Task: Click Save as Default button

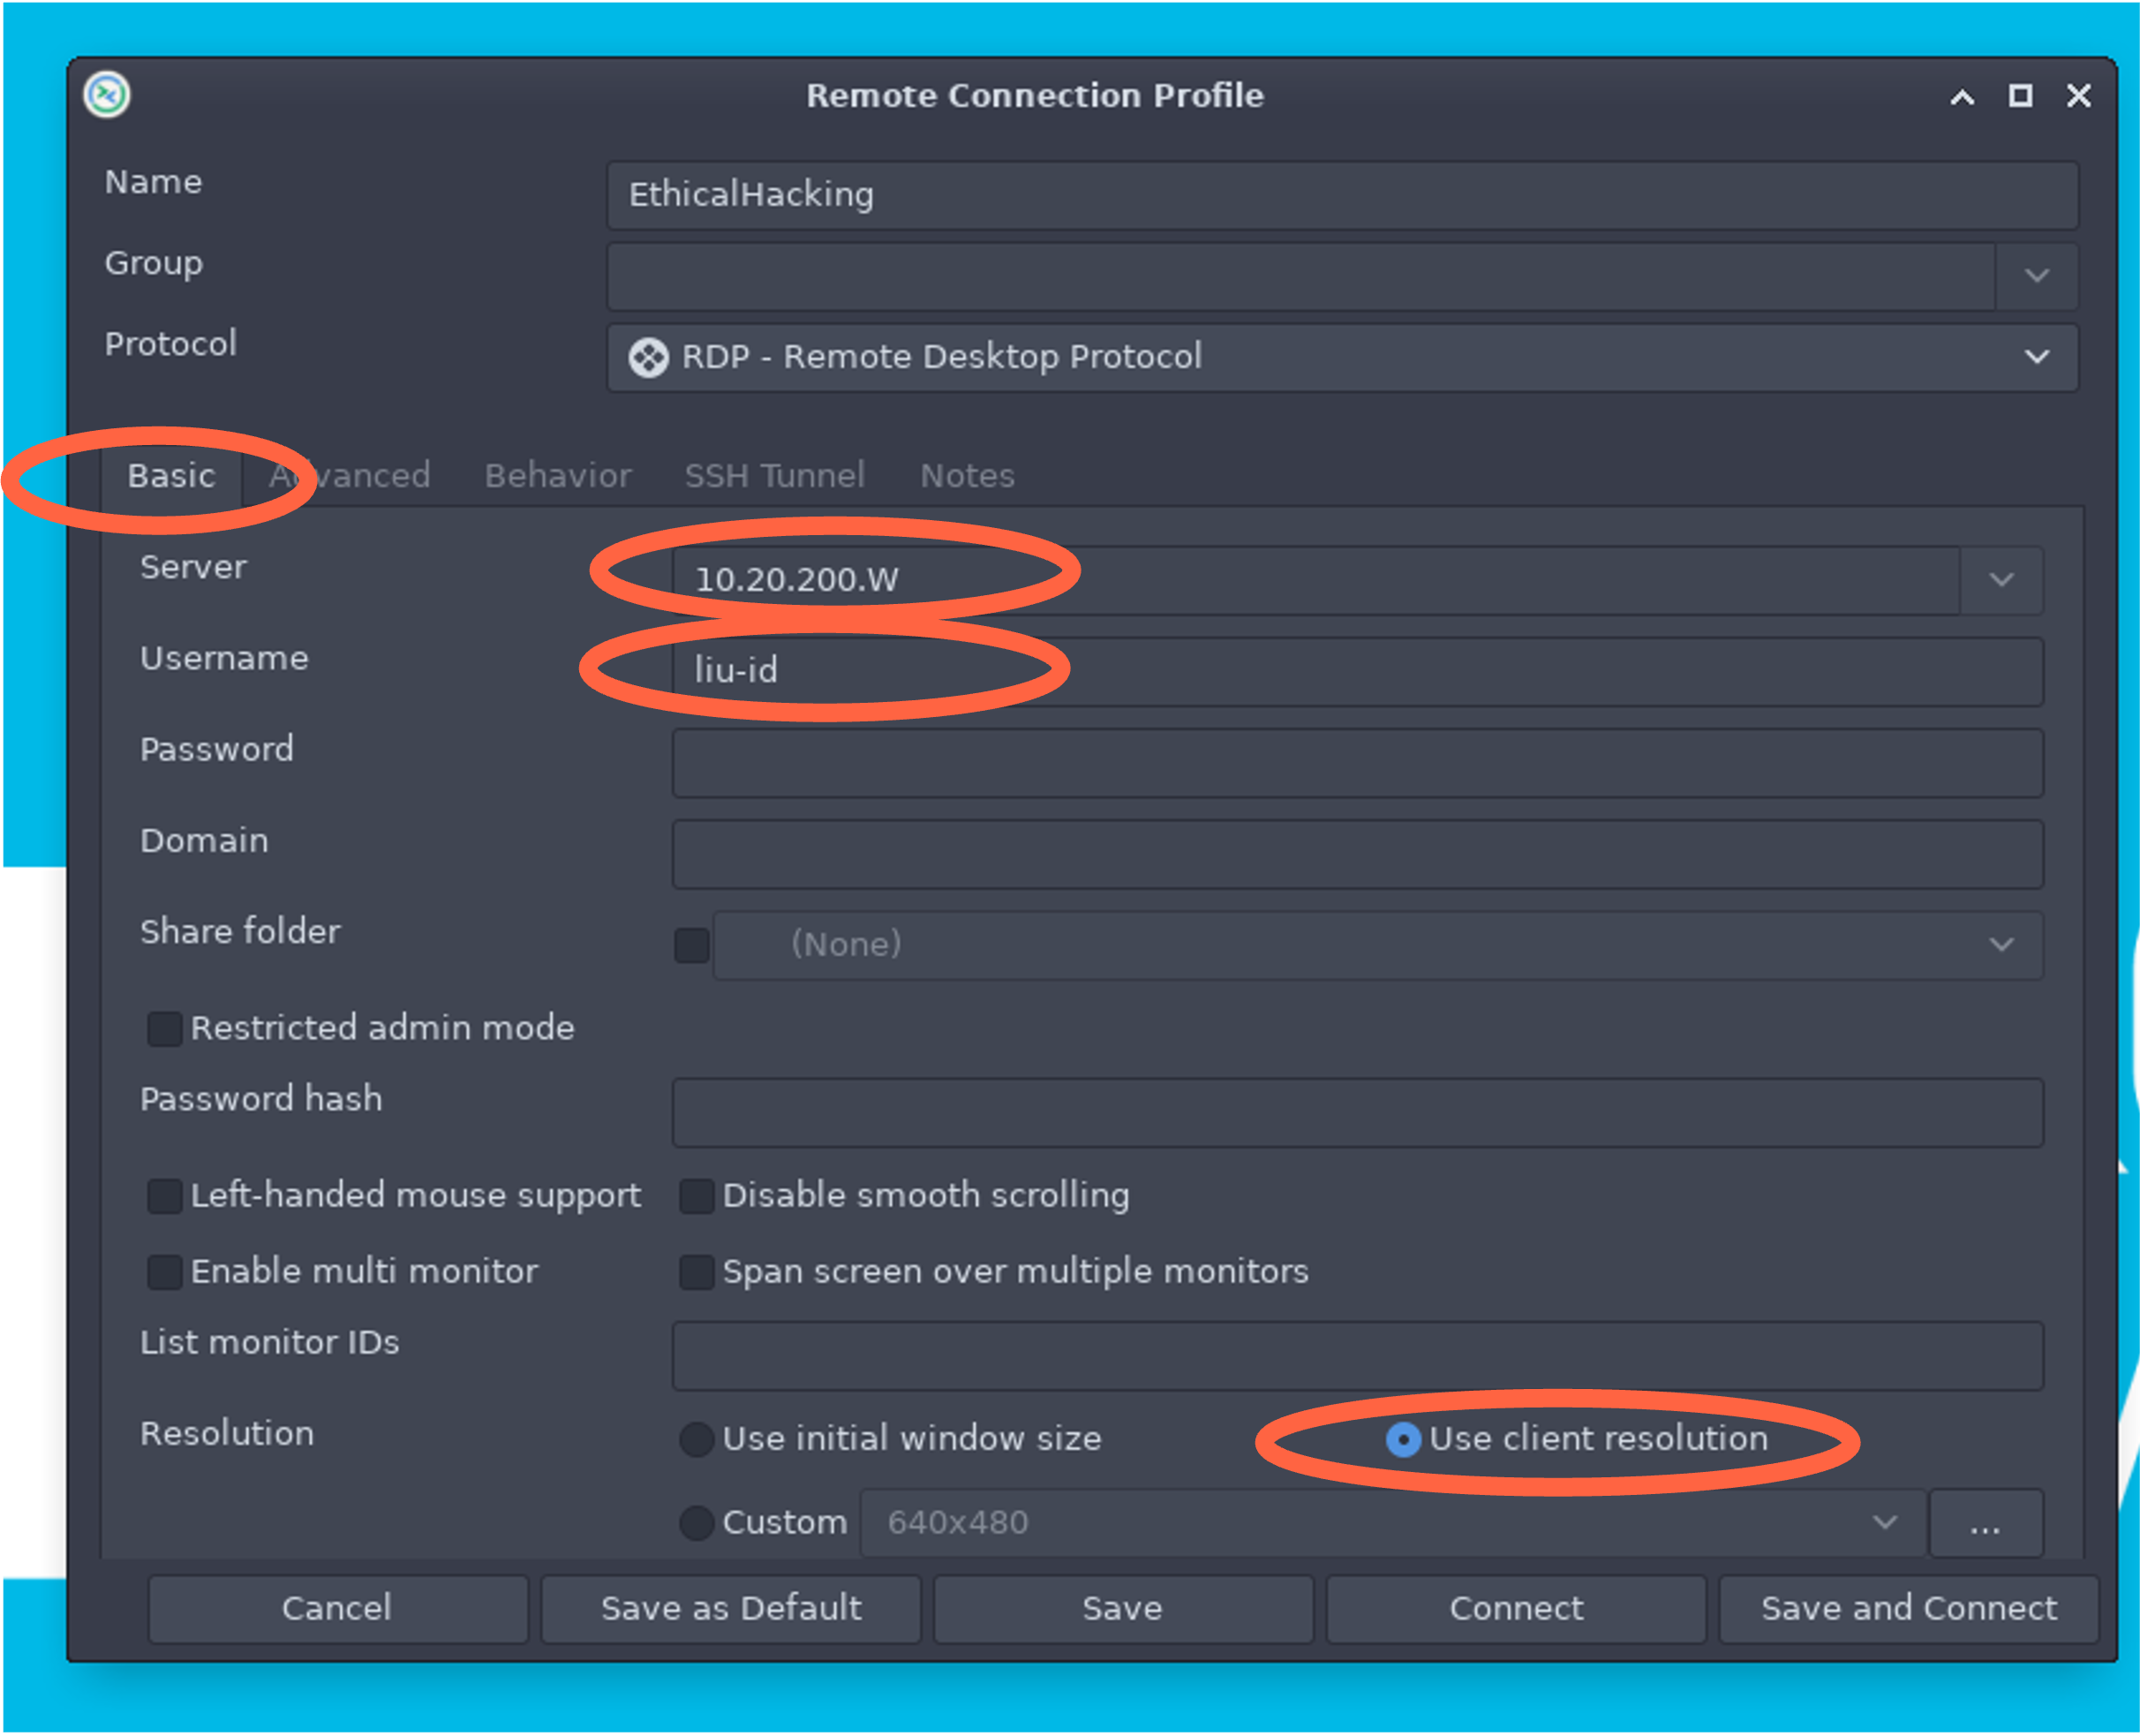Action: point(729,1608)
